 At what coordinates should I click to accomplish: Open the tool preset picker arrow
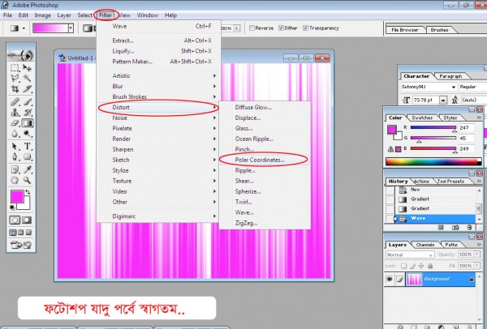(24, 28)
